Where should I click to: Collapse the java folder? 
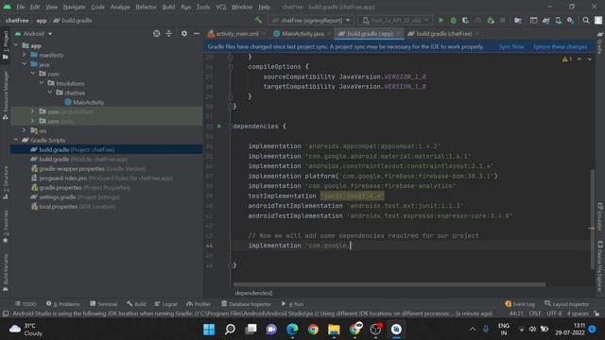tap(25, 64)
